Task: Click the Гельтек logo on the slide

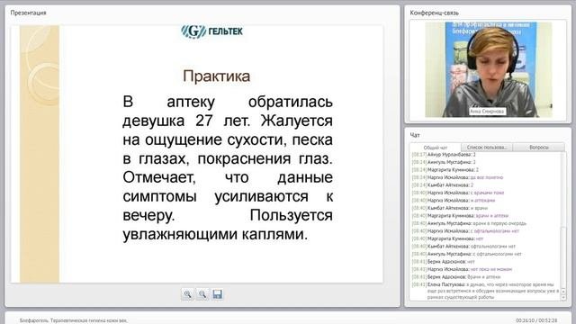Action: click(212, 31)
